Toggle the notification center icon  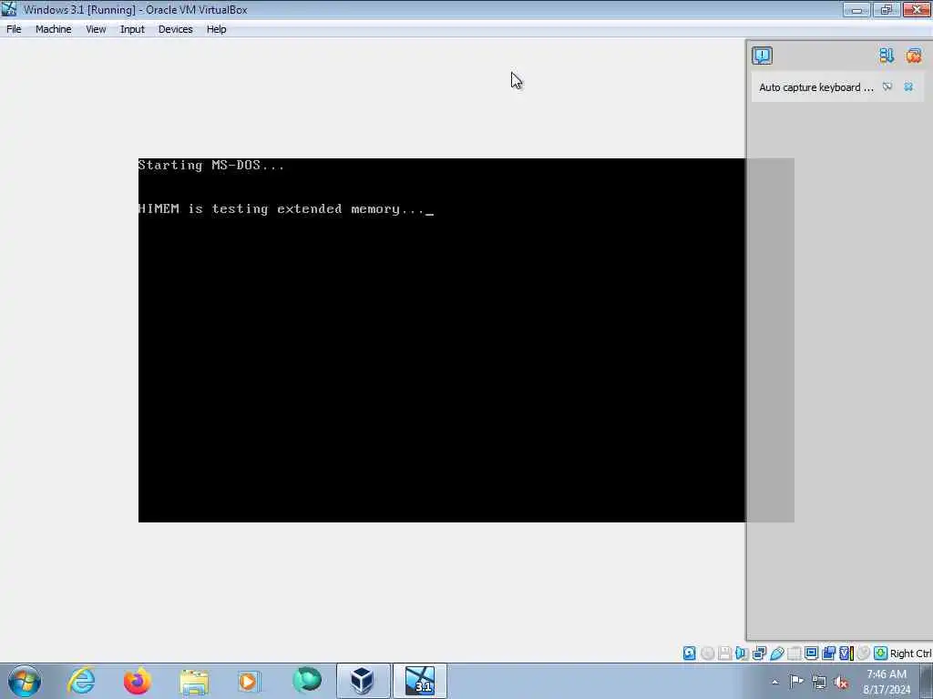click(x=762, y=56)
